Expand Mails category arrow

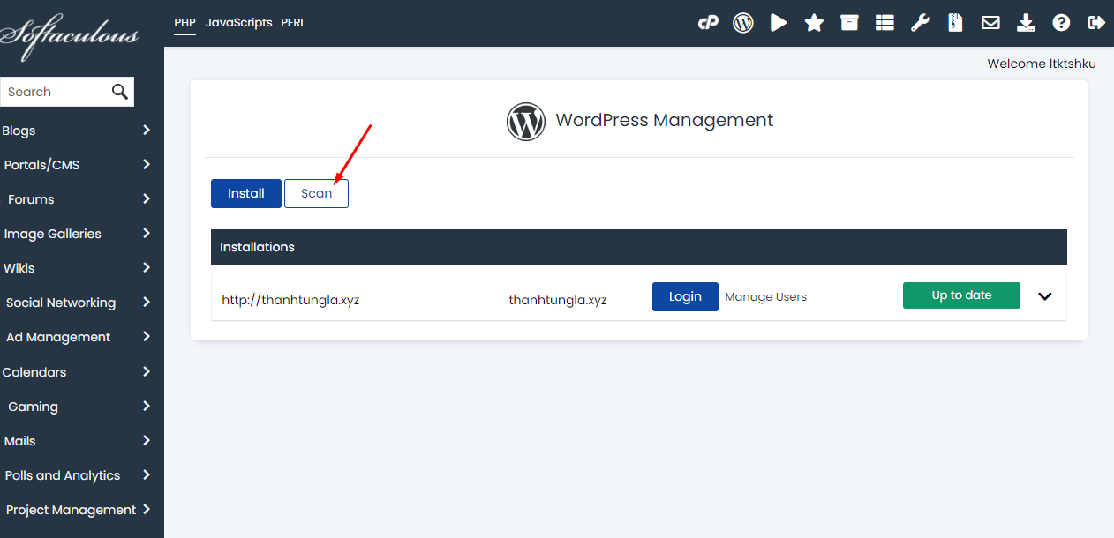point(147,440)
